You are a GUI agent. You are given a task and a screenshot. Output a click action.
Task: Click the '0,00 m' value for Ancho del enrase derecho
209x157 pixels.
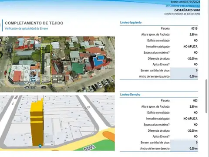193,149
